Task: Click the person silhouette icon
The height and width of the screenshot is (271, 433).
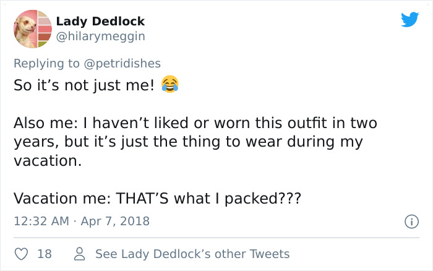Action: (x=79, y=254)
